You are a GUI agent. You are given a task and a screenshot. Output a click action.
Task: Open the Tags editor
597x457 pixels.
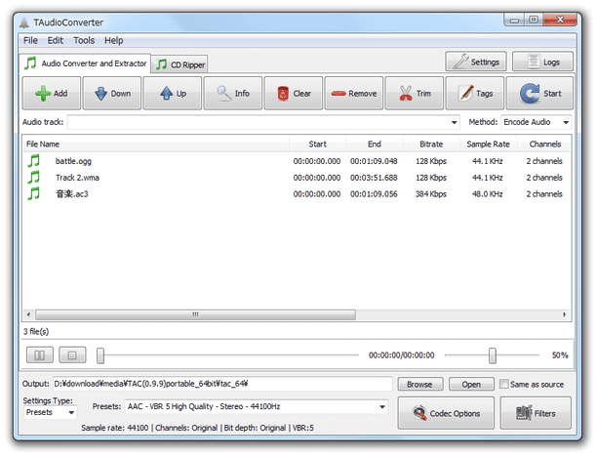coord(475,94)
